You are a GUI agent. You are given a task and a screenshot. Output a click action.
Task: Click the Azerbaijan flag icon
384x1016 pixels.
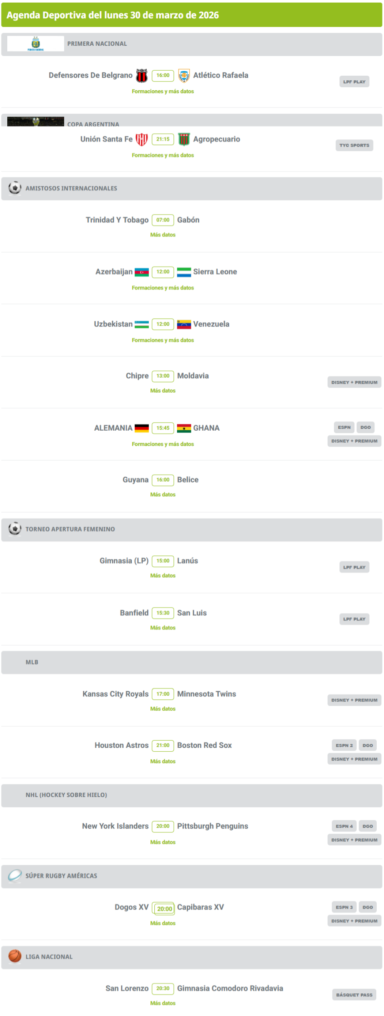(x=142, y=272)
